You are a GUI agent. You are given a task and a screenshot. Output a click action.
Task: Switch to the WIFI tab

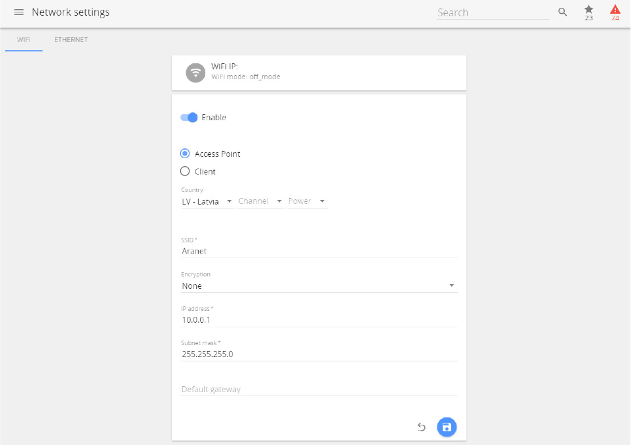[24, 40]
